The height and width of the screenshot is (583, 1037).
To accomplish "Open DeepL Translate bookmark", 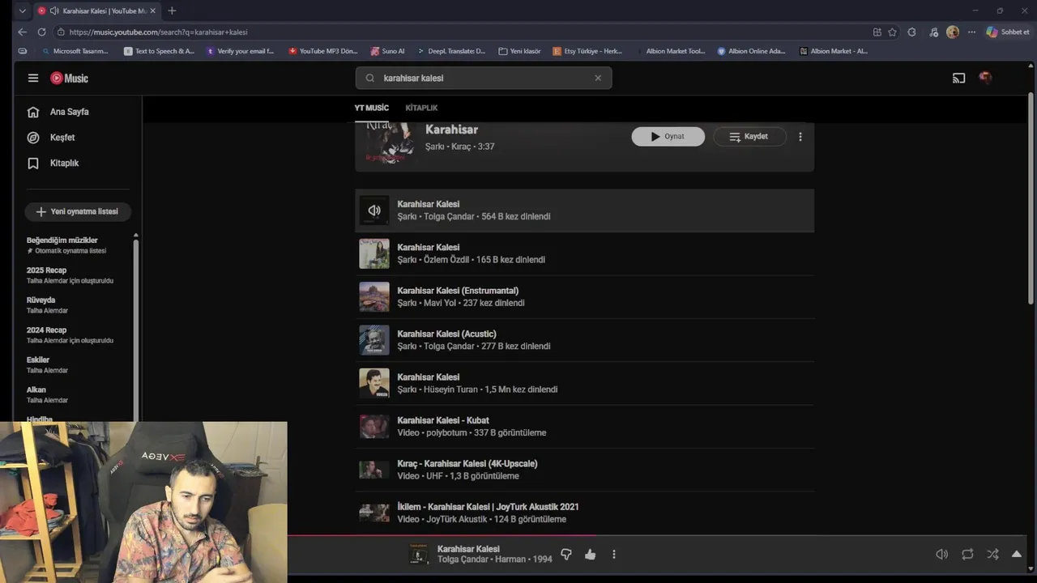I will click(x=451, y=51).
